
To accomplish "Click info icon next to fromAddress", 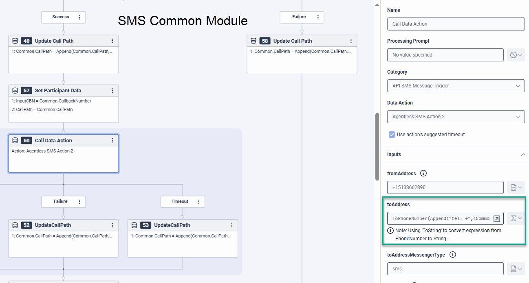I will coord(423,173).
